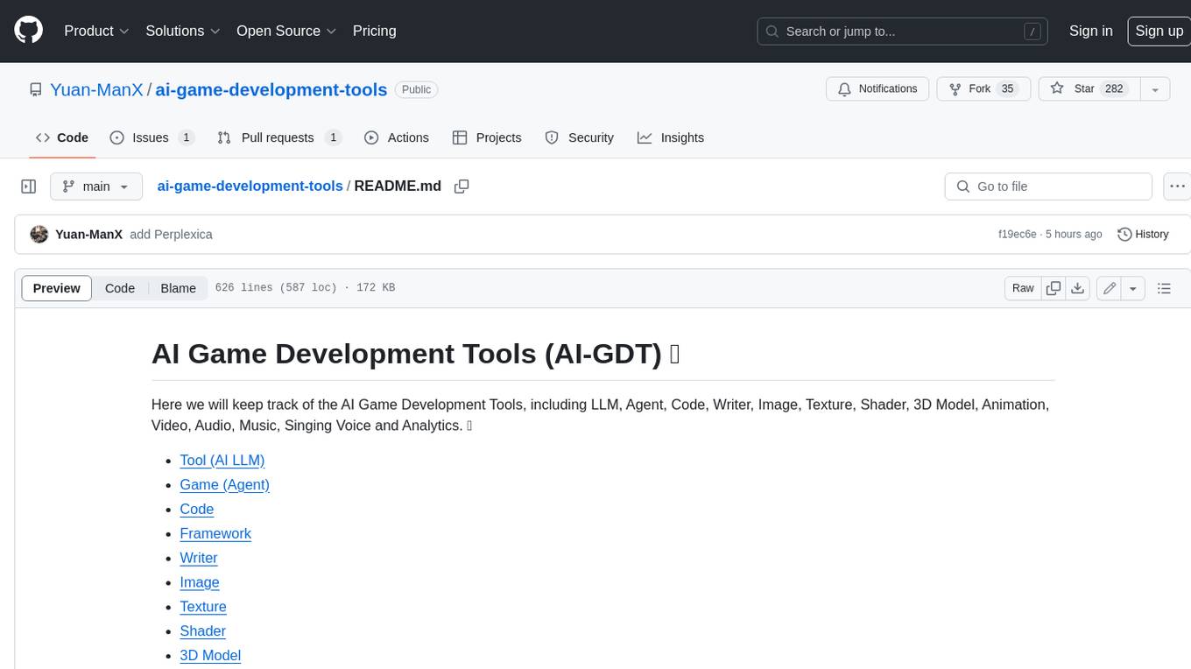The image size is (1191, 669).
Task: Open the ai-game-development-tools repository title link
Action: pyautogui.click(x=271, y=89)
